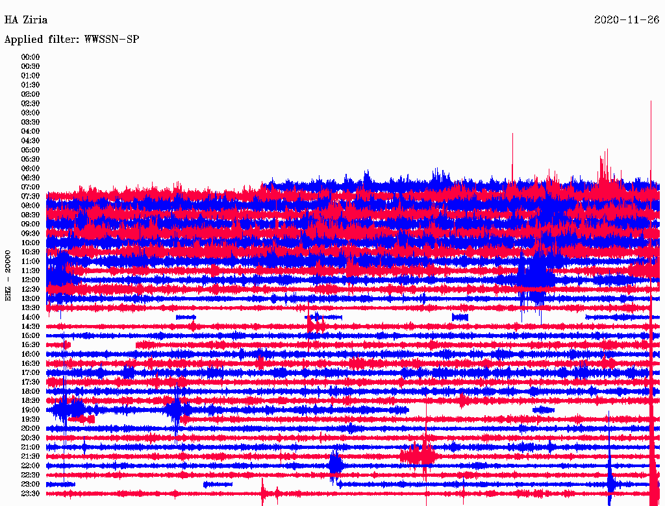
Task: Select the 19:30 time label
Action: pos(31,420)
